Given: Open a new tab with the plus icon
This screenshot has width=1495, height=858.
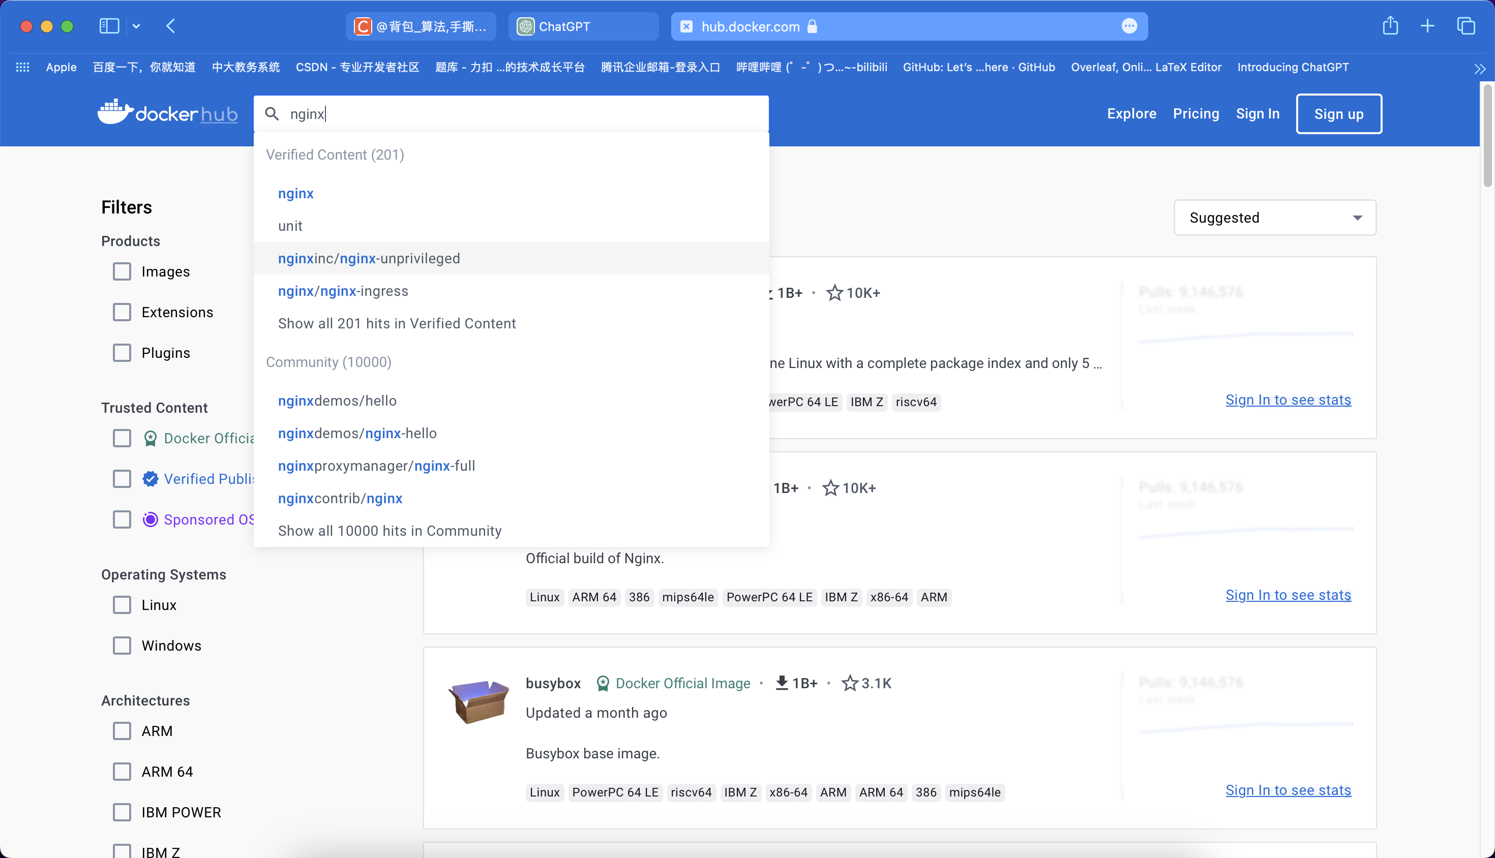Looking at the screenshot, I should pos(1427,26).
